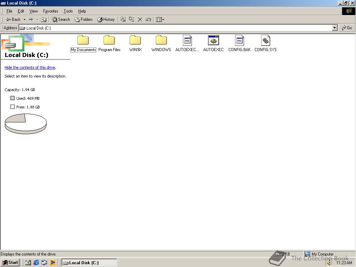The height and width of the screenshot is (267, 356).
Task: Go back using the Back button
Action: click(x=13, y=19)
